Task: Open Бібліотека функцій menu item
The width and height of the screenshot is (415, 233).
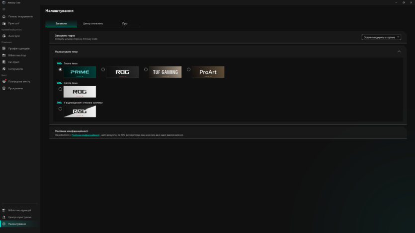Action: (19, 210)
